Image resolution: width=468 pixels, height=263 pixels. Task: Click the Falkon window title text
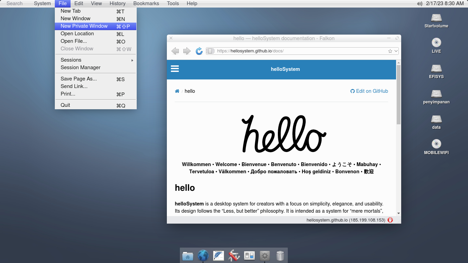[284, 38]
